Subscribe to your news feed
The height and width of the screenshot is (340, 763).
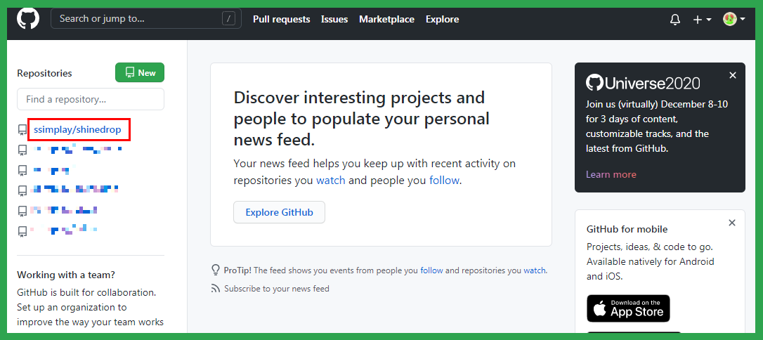tap(276, 289)
